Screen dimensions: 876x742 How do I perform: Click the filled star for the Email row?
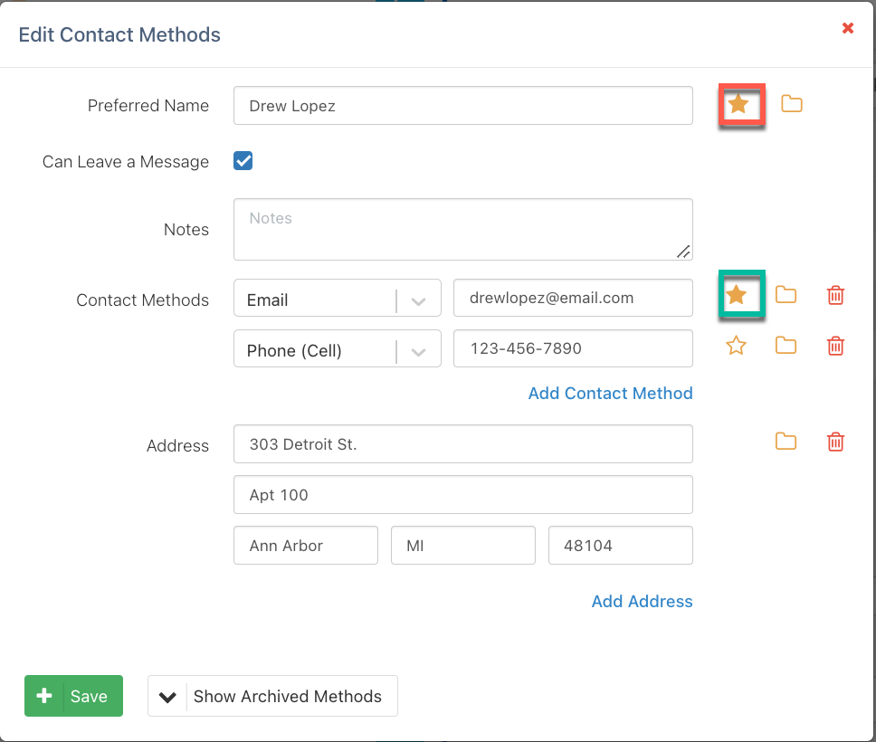click(x=737, y=295)
